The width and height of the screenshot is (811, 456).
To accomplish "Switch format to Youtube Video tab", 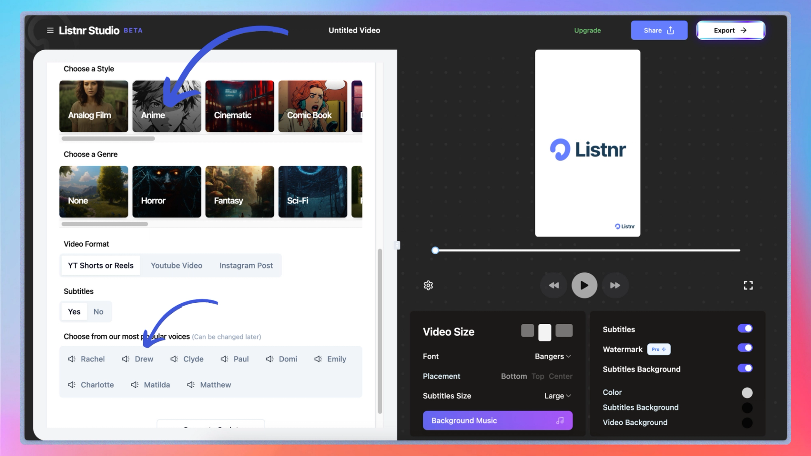I will pyautogui.click(x=176, y=266).
